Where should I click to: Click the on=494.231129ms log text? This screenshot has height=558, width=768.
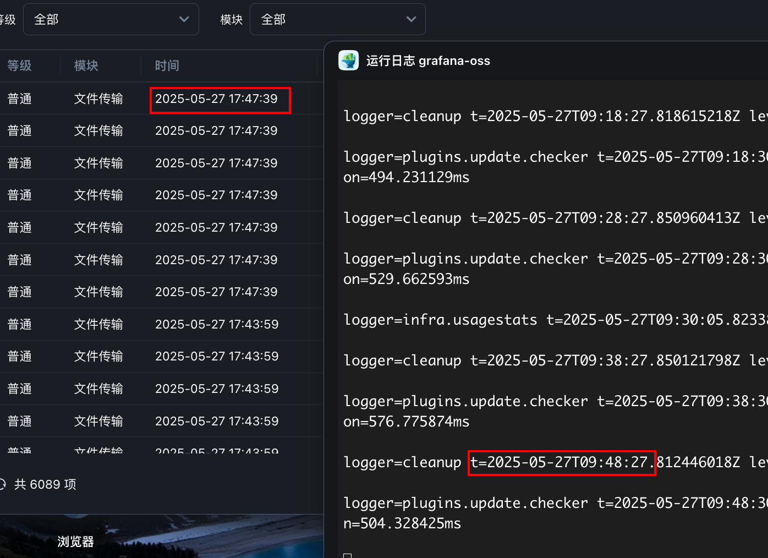coord(407,177)
